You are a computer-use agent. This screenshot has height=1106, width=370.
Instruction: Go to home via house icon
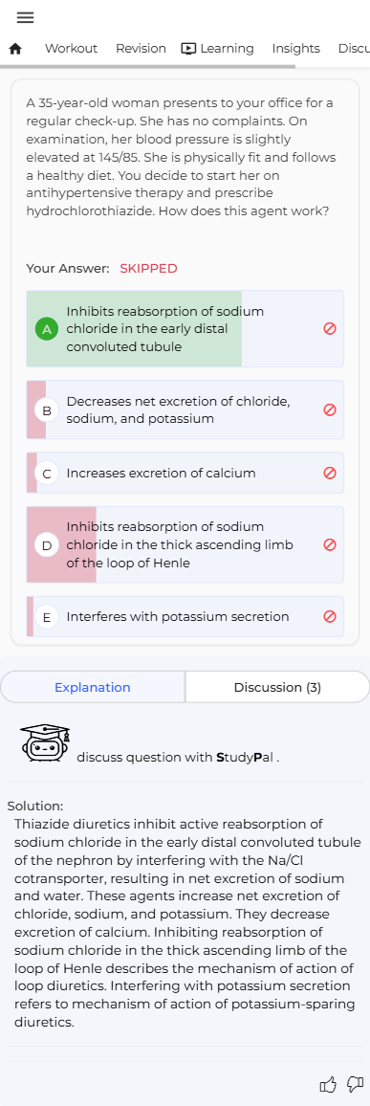pyautogui.click(x=15, y=49)
